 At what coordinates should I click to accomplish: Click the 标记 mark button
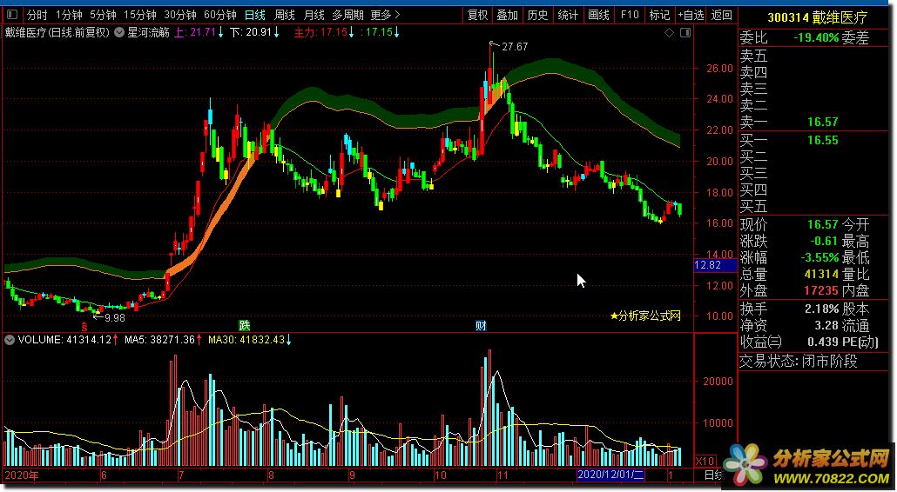click(x=659, y=15)
